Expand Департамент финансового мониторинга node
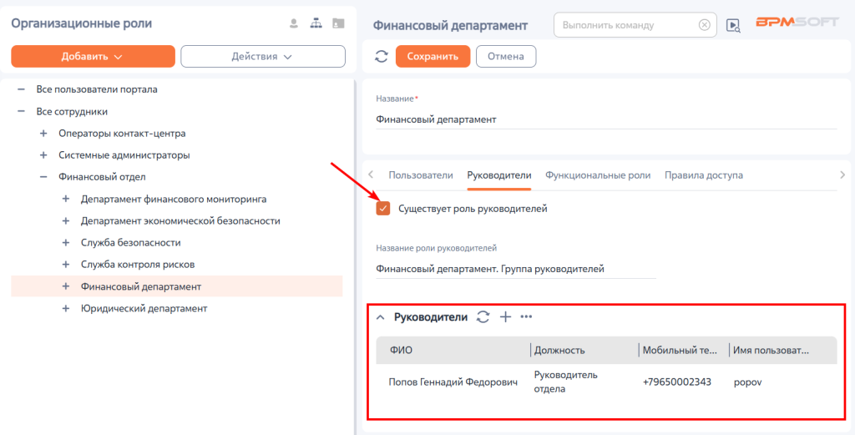 (66, 199)
